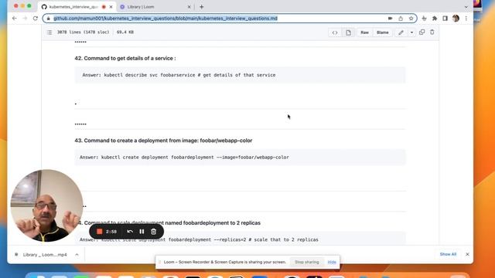Click the 69.4 KB file size text
495x278 pixels.
(125, 32)
